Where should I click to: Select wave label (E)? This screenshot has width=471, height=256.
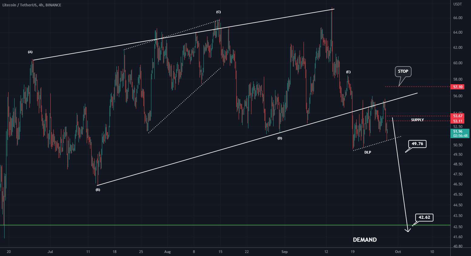[x=348, y=72]
